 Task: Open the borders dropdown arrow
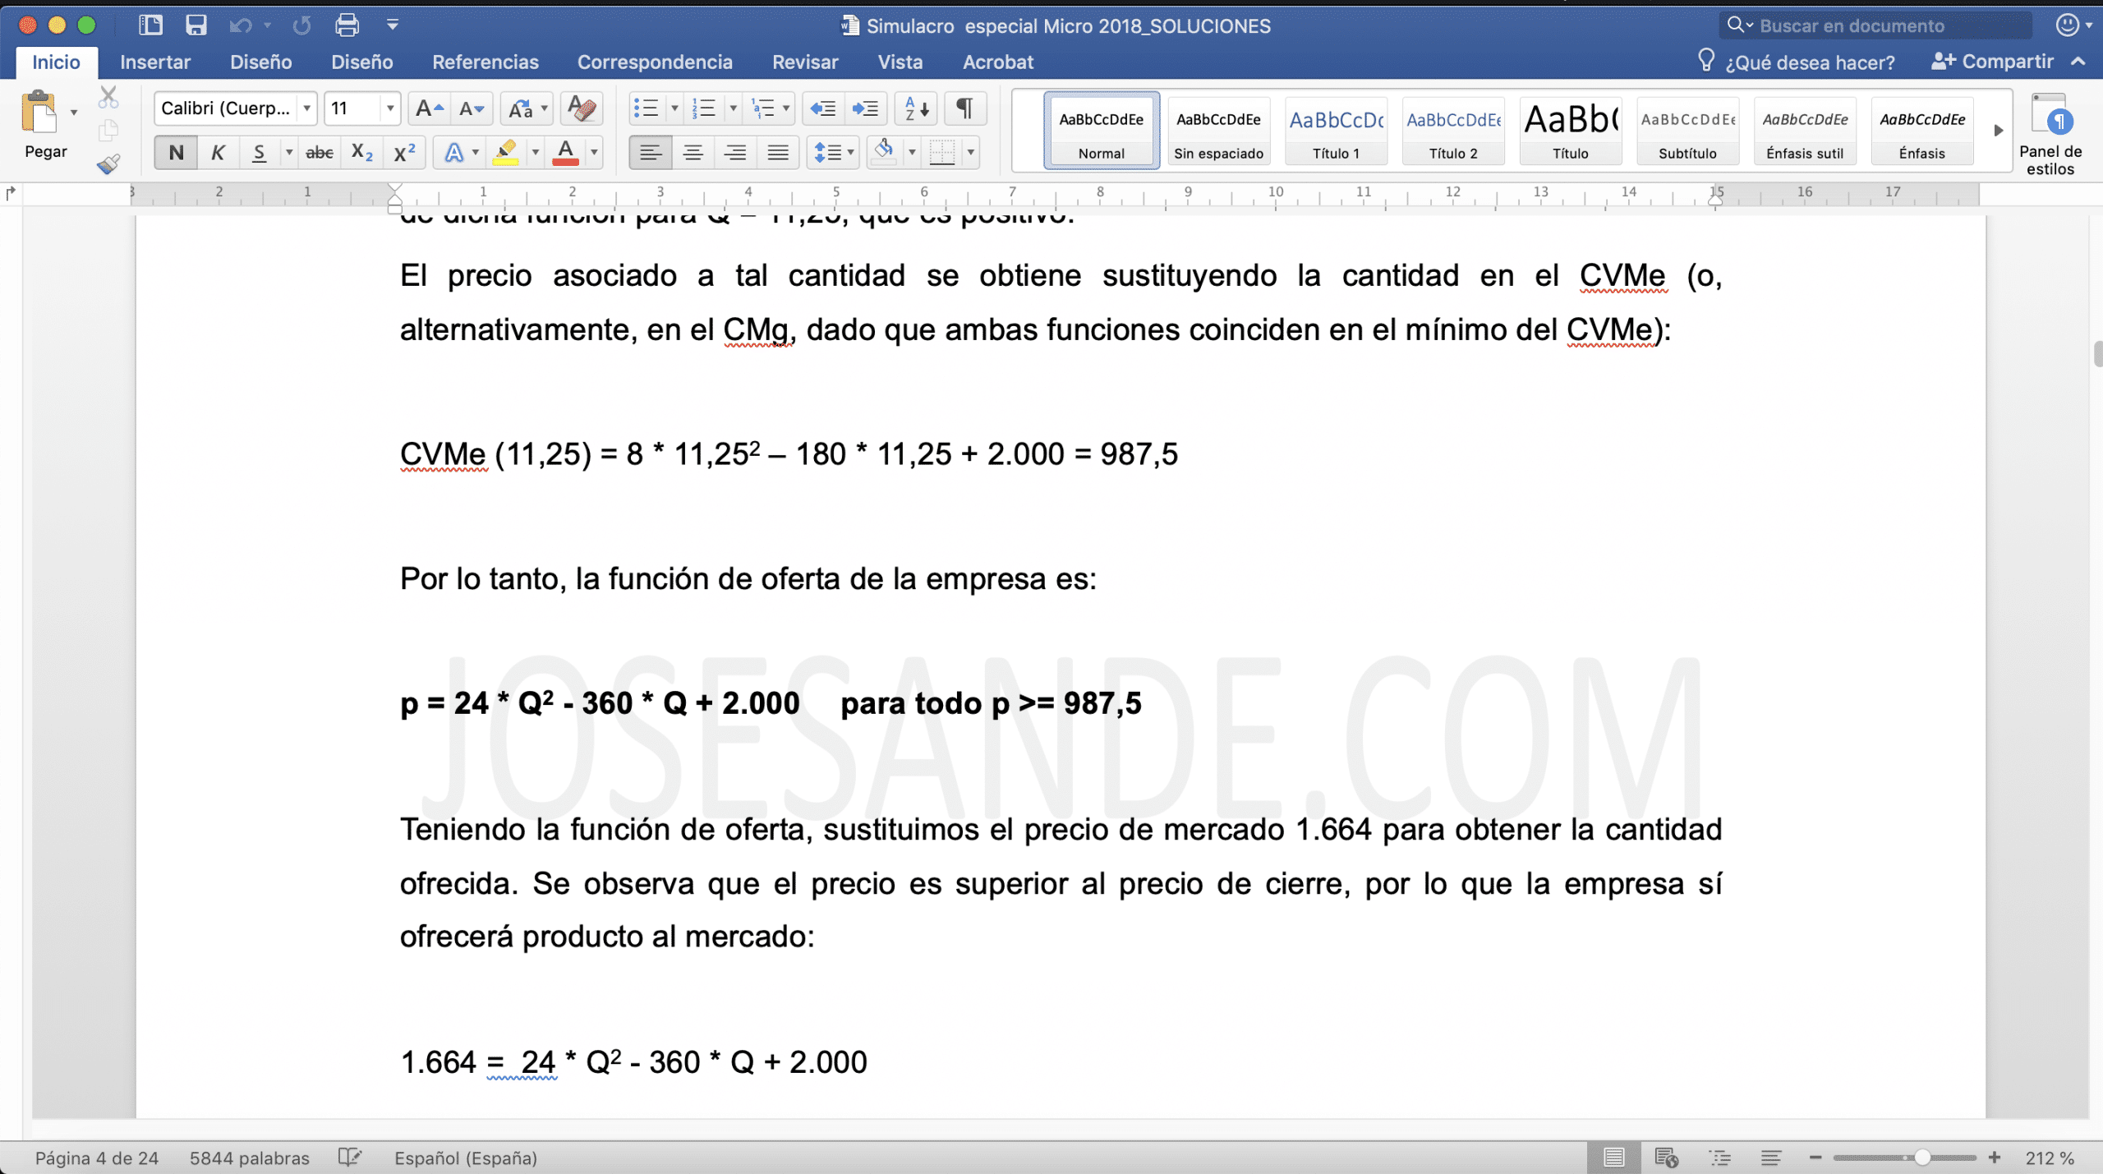click(970, 153)
